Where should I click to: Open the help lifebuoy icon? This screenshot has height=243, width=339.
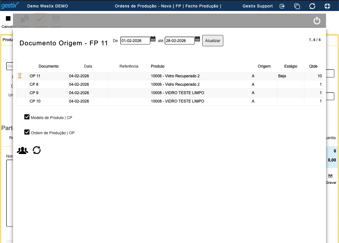(327, 6)
